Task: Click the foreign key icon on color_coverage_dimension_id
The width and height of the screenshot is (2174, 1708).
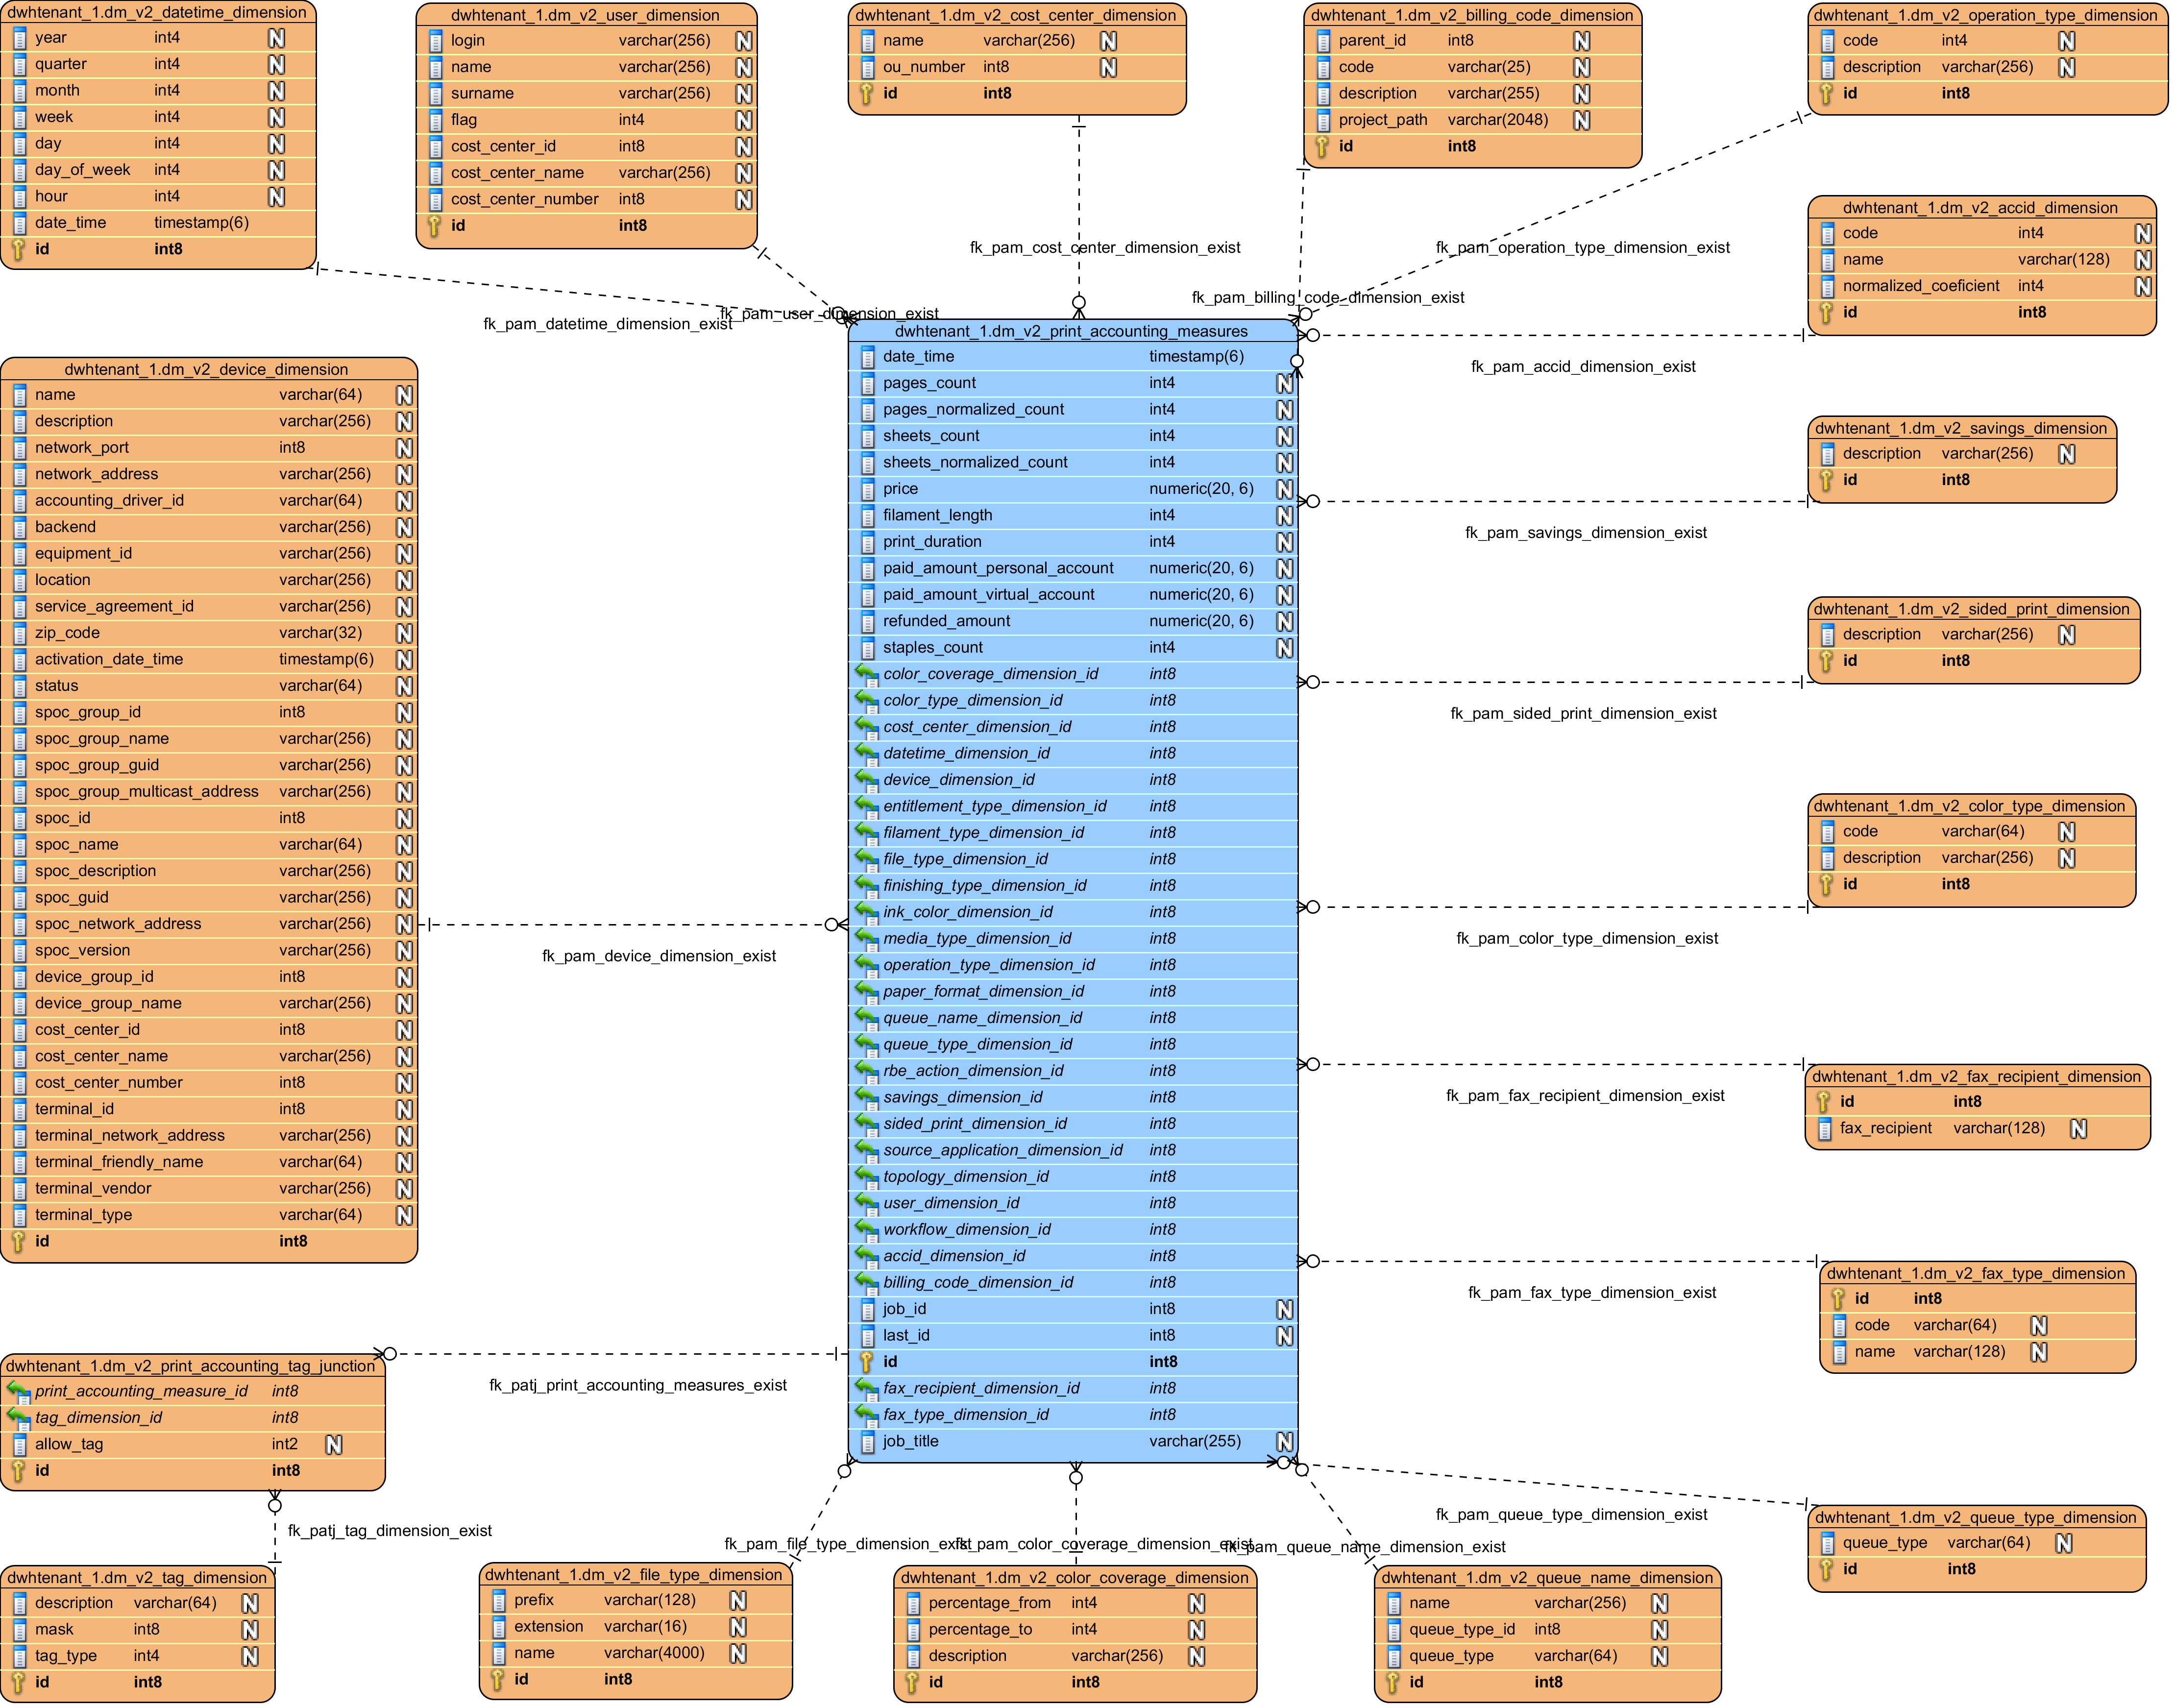Action: pos(866,674)
